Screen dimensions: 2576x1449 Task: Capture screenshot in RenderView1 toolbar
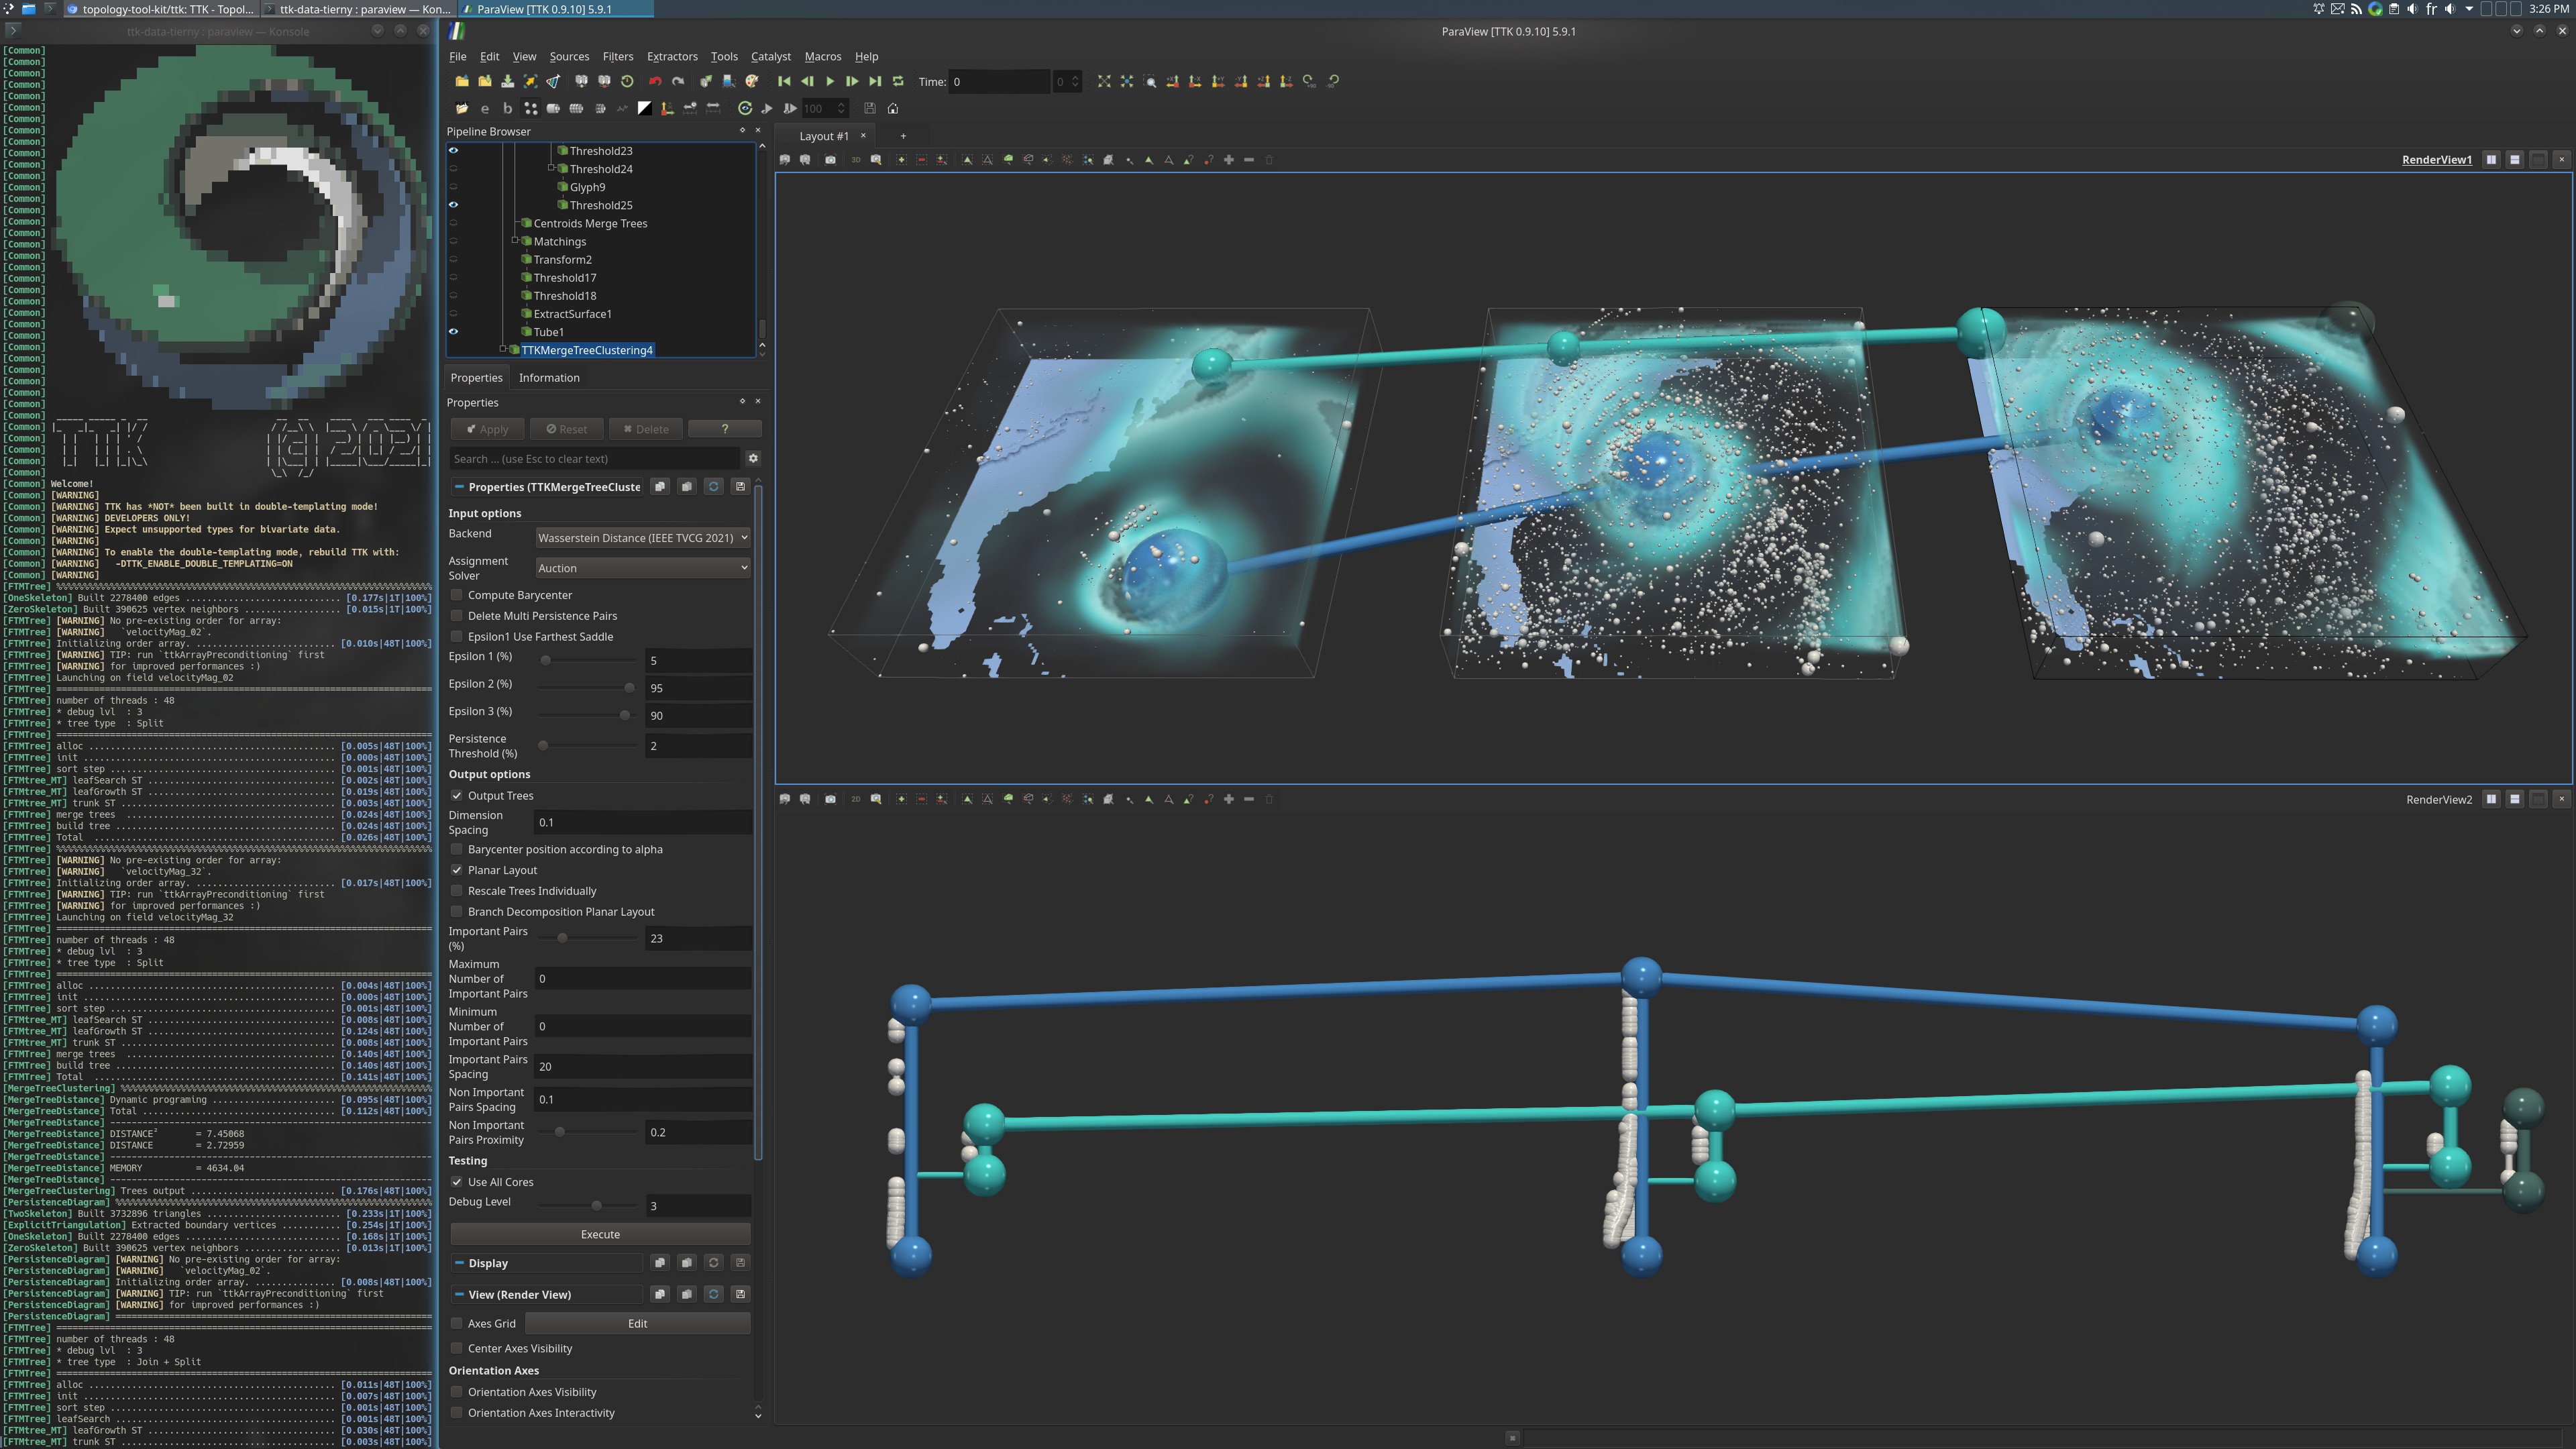pos(830,160)
